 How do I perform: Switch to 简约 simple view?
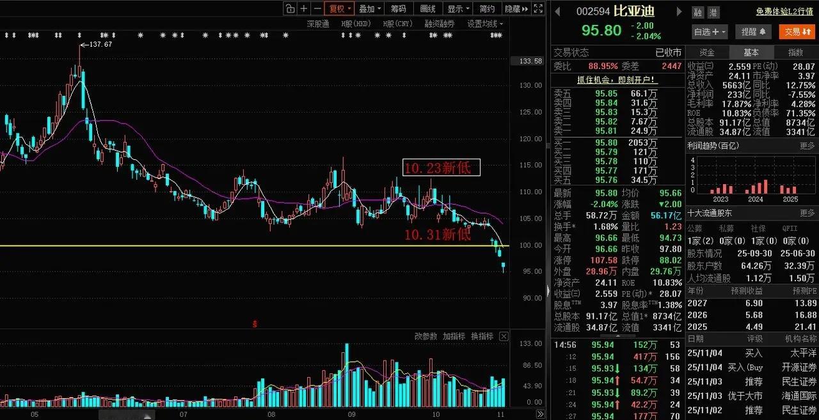point(487,8)
